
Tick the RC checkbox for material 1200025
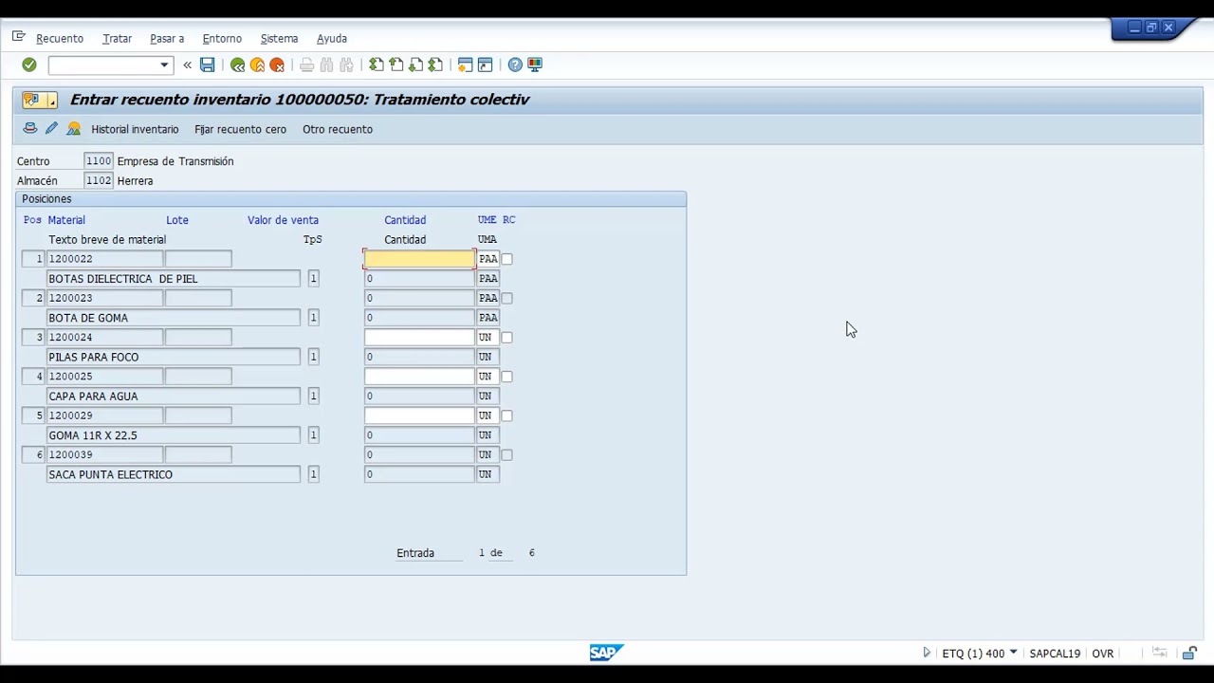point(506,377)
